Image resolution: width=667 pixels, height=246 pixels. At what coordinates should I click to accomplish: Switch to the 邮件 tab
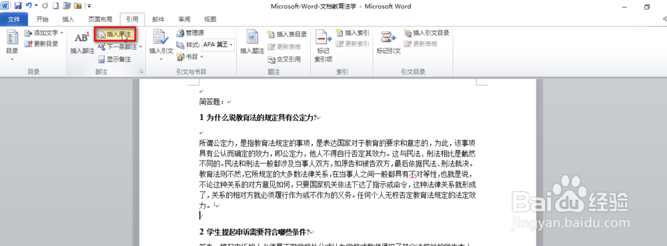pos(158,19)
